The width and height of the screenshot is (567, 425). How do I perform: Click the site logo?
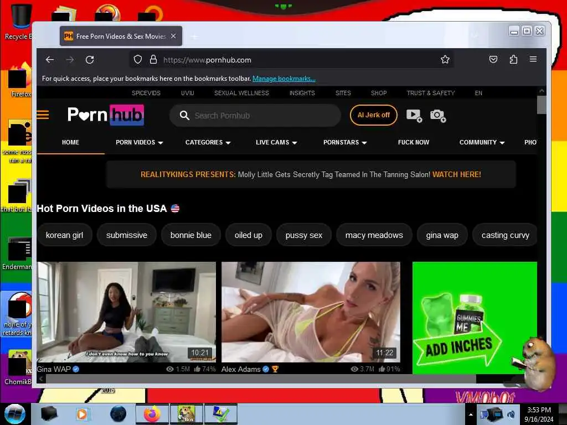(106, 115)
